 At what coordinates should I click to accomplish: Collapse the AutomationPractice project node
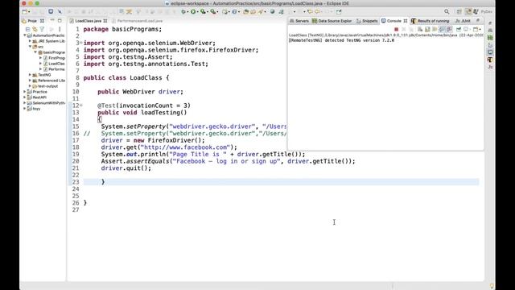[25, 35]
